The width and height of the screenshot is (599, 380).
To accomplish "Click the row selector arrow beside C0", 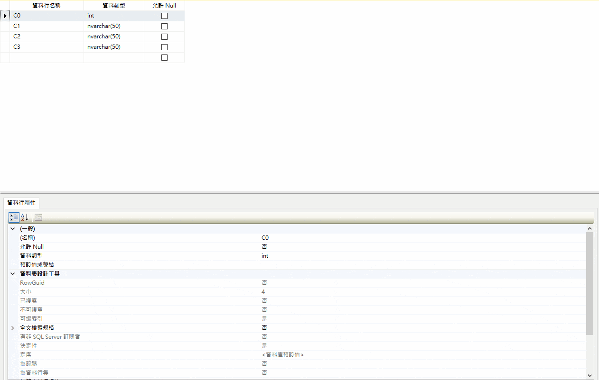I will (5, 16).
